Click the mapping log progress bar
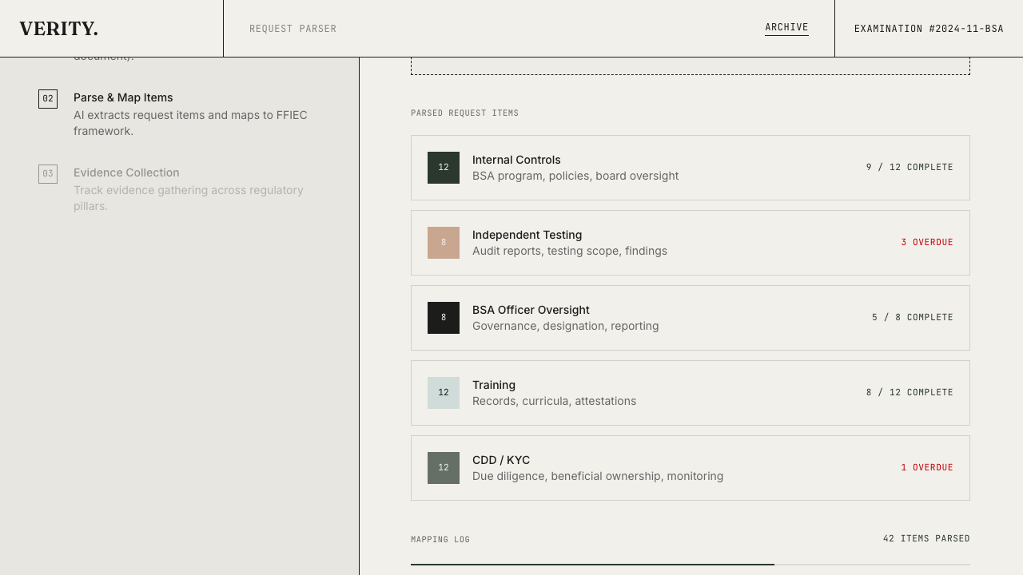 tap(691, 565)
